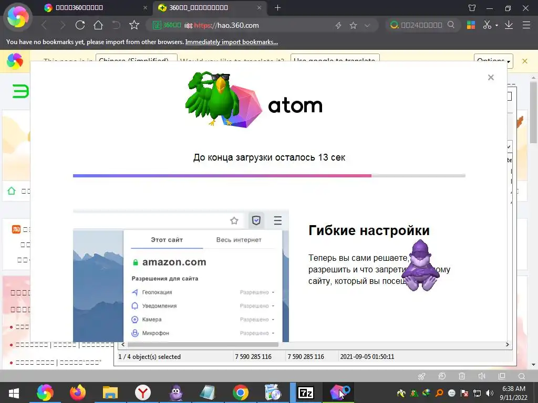Close the first browser tab
The height and width of the screenshot is (403, 538).
[145, 7]
